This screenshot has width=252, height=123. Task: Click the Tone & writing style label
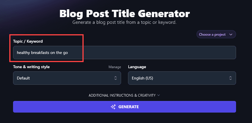tap(31, 67)
